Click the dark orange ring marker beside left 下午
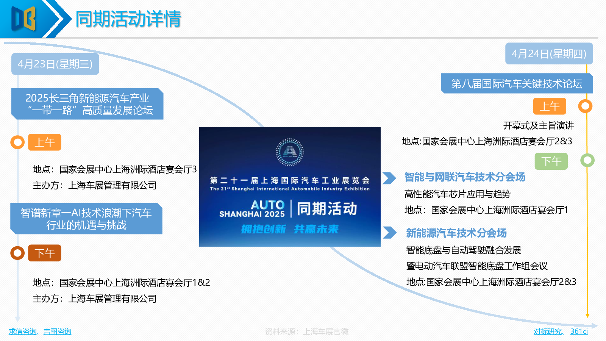 coord(17,253)
